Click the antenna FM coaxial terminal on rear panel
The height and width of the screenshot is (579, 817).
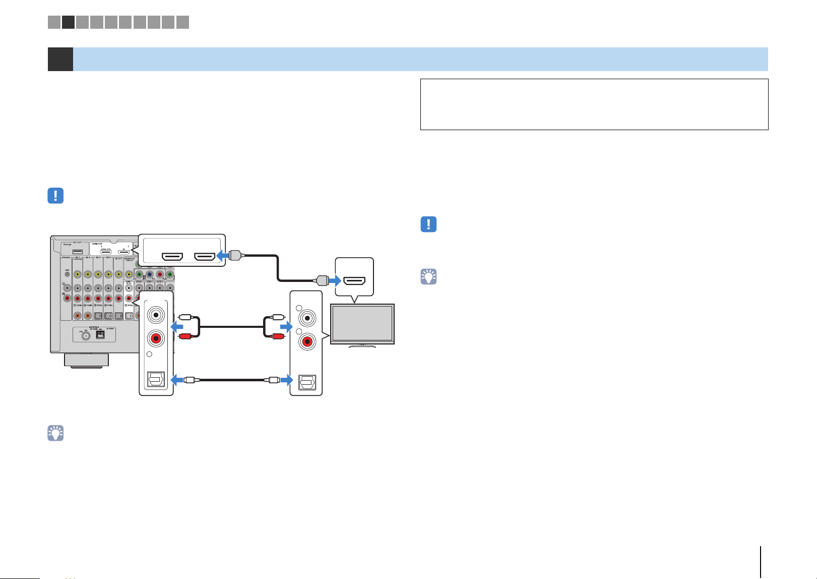[x=83, y=334]
